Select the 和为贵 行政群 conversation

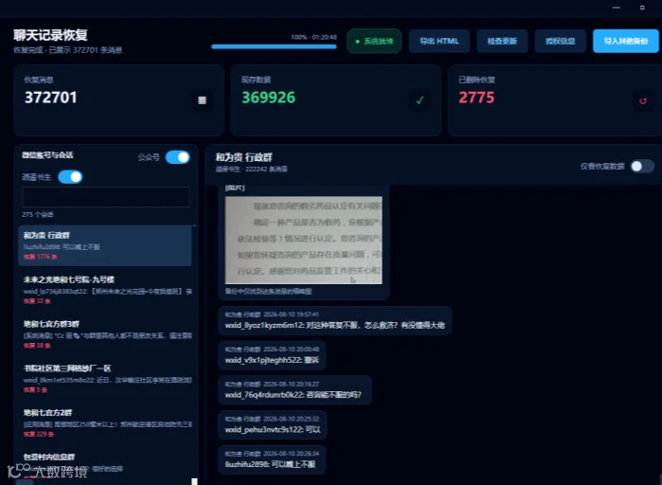coord(105,245)
